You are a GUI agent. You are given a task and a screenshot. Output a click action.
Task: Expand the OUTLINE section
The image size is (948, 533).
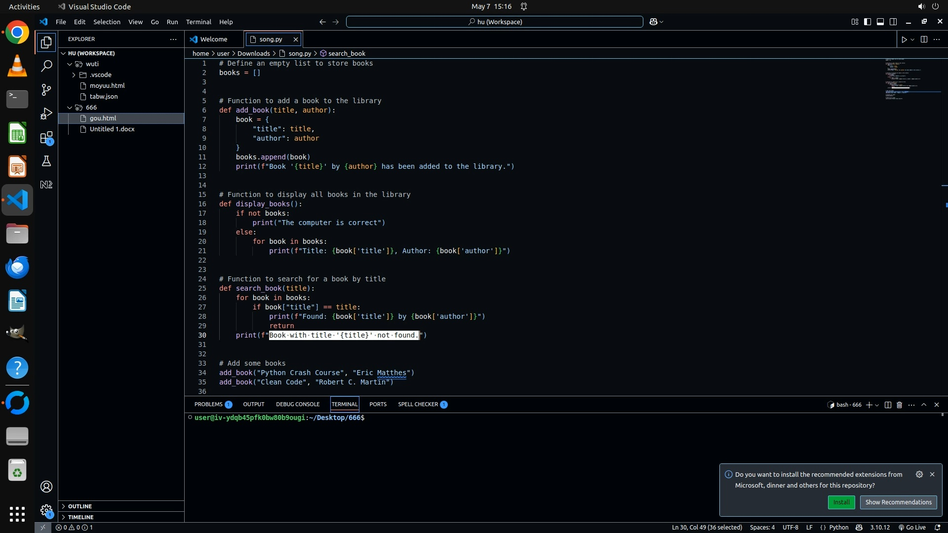80,506
